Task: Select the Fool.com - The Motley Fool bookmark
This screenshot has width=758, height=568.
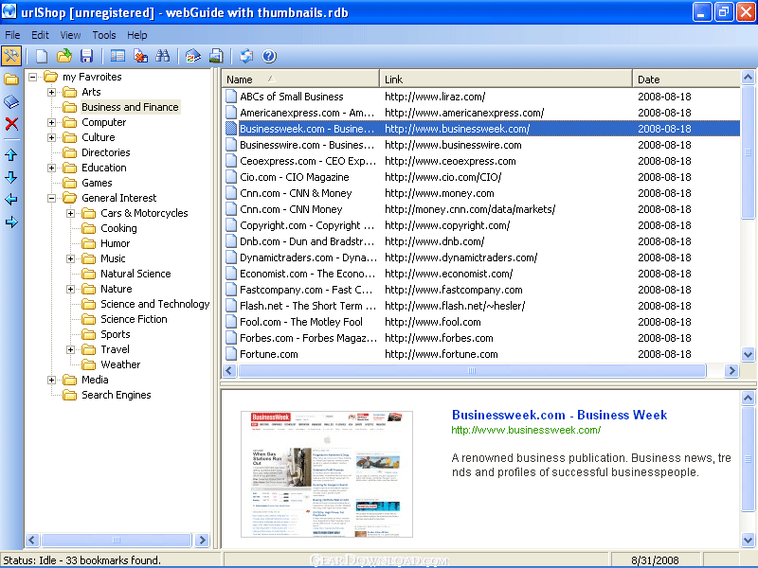Action: click(x=301, y=322)
